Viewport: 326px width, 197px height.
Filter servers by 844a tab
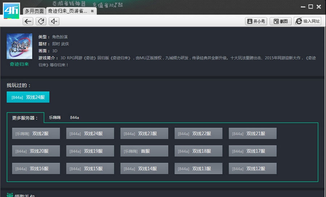pyautogui.click(x=74, y=118)
